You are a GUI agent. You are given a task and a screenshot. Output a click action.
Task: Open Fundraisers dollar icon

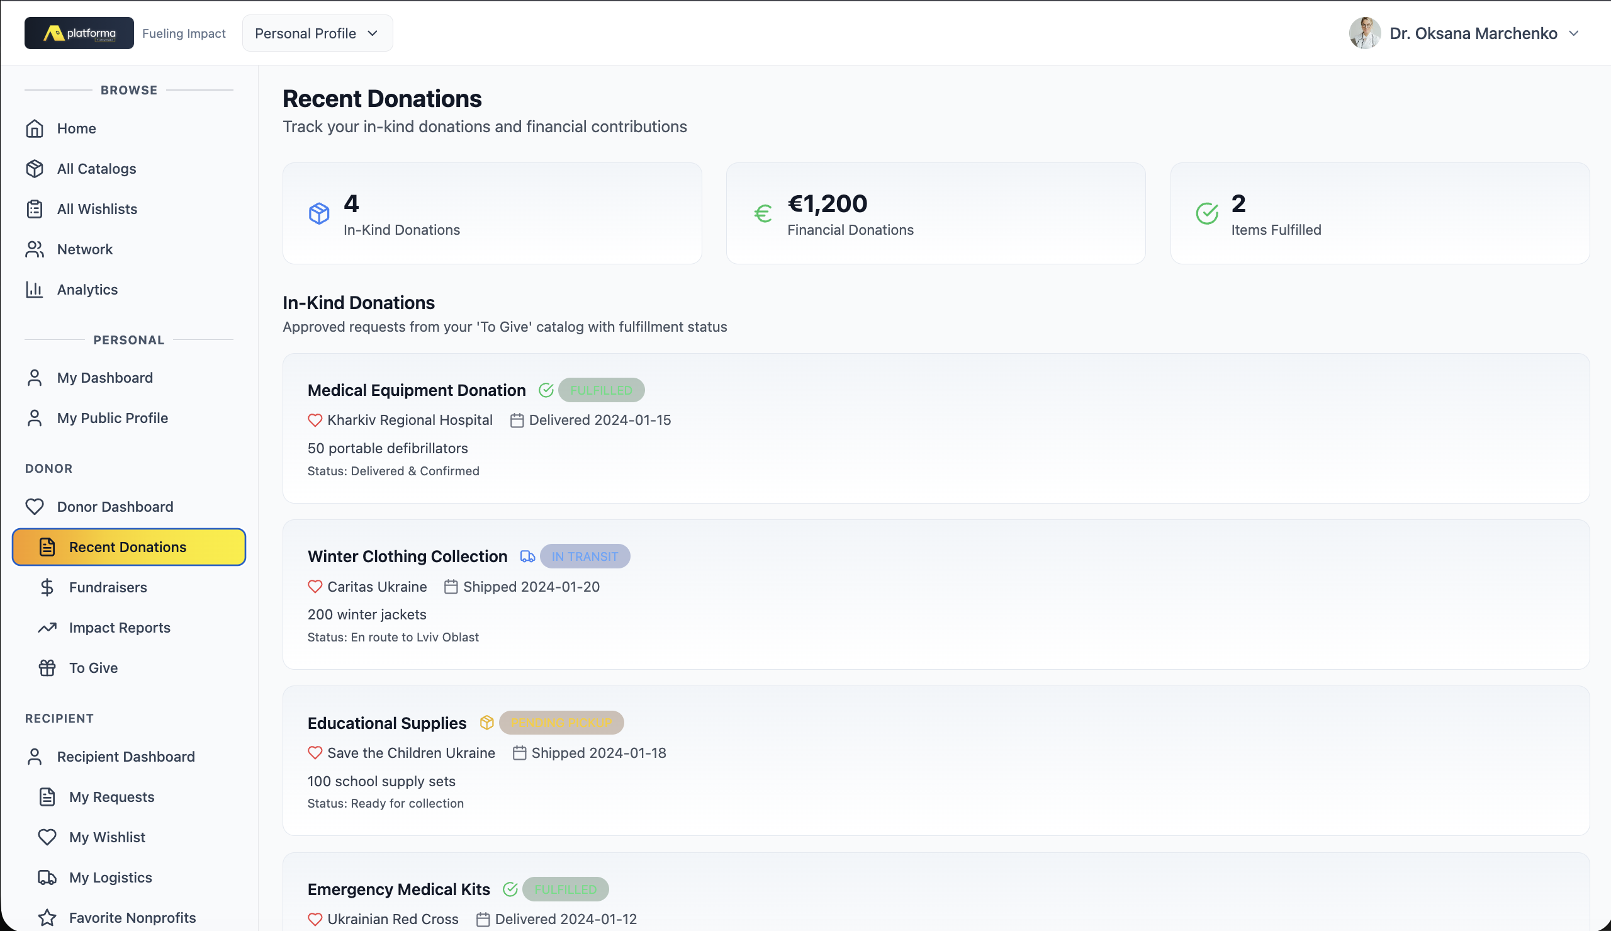47,588
